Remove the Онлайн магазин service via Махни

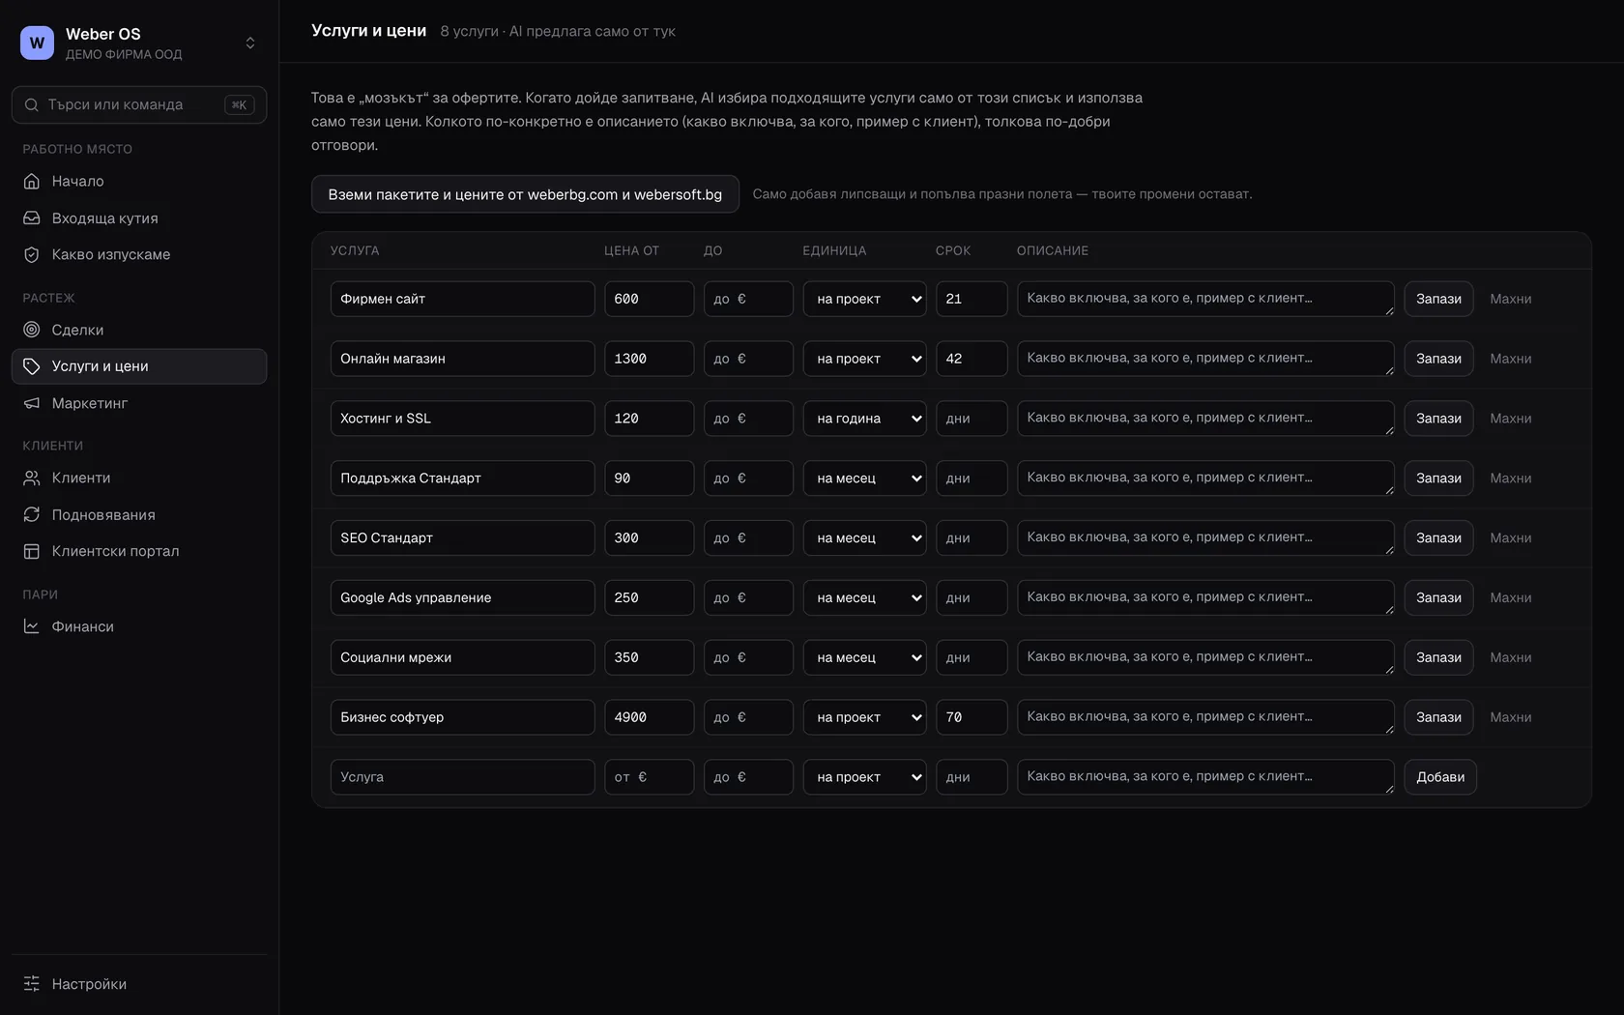tap(1511, 359)
